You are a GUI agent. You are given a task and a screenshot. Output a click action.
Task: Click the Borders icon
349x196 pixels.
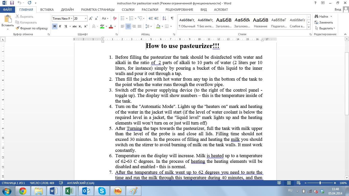pyautogui.click(x=167, y=26)
